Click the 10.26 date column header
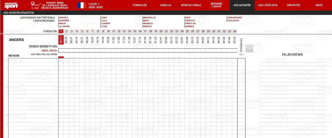The height and width of the screenshot is (138, 332). tap(103, 40)
